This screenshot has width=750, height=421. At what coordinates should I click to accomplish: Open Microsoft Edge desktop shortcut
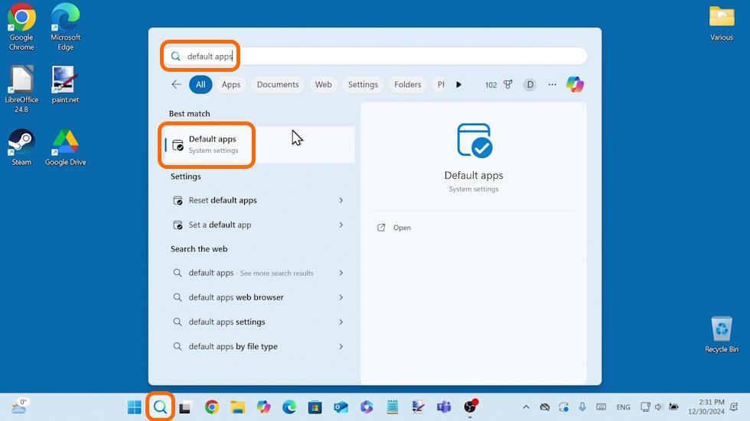pyautogui.click(x=66, y=27)
